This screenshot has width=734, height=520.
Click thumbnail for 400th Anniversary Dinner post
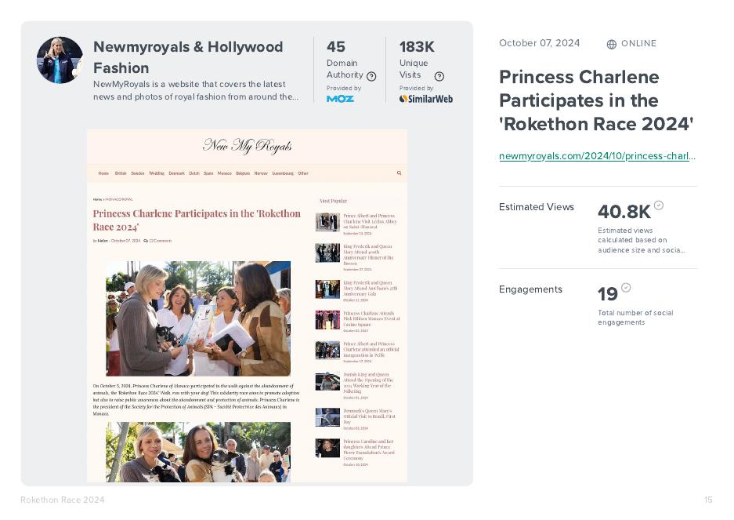pos(327,253)
